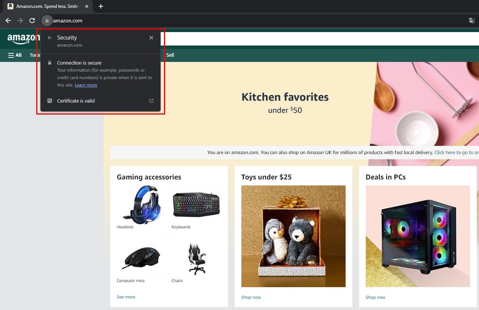Click Shop now under Toys under $25
Viewport: 479px width, 310px height.
pyautogui.click(x=251, y=297)
